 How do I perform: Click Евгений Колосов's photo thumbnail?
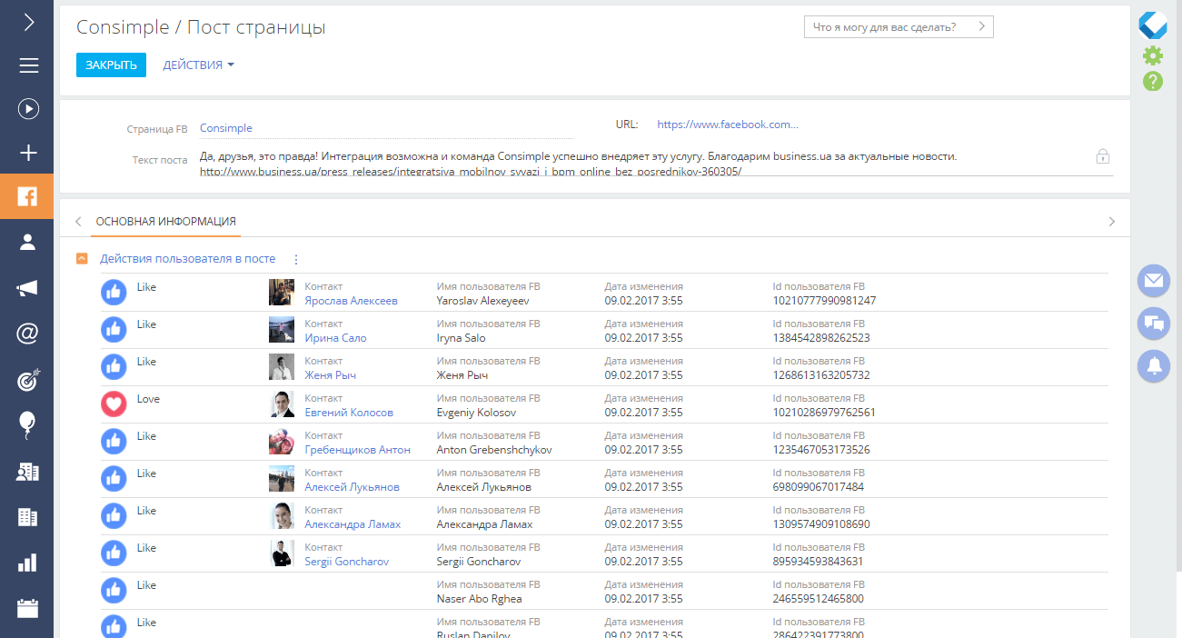pos(282,404)
